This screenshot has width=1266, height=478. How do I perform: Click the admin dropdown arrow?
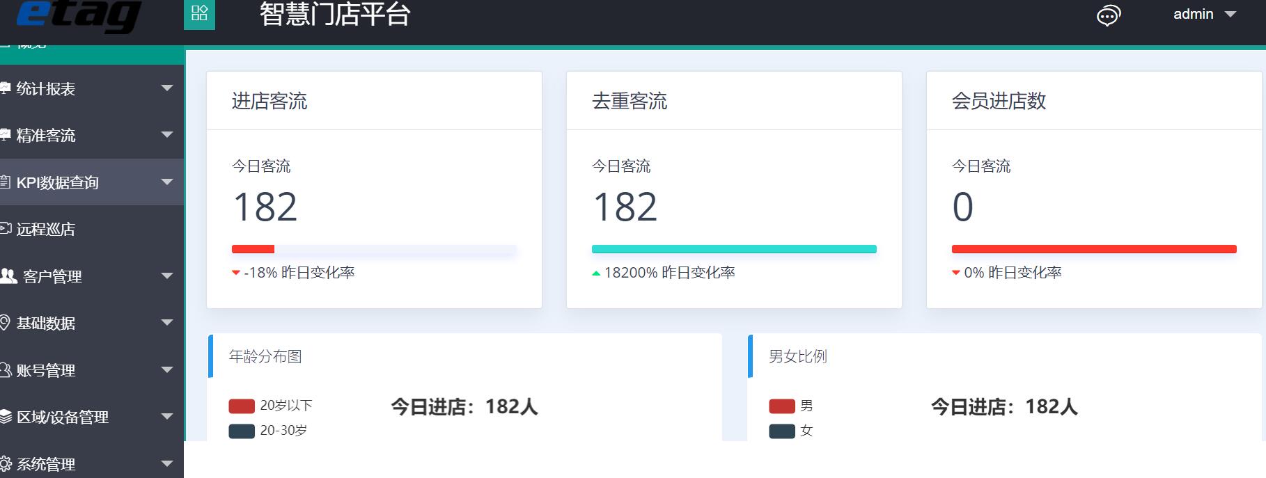coord(1230,15)
